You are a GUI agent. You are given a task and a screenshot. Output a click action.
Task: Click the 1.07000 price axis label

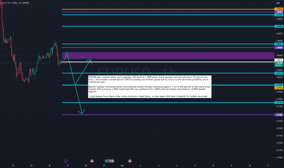point(279,158)
